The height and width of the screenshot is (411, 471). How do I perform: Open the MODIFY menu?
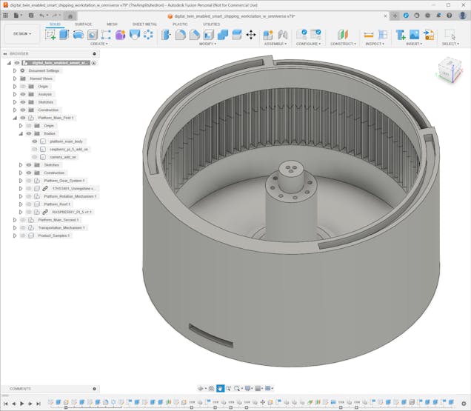tap(208, 44)
